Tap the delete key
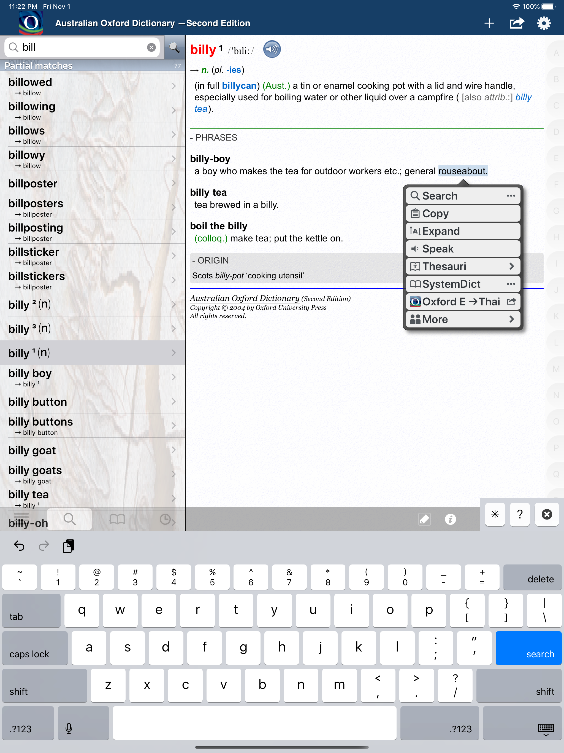The image size is (564, 753). tap(532, 577)
